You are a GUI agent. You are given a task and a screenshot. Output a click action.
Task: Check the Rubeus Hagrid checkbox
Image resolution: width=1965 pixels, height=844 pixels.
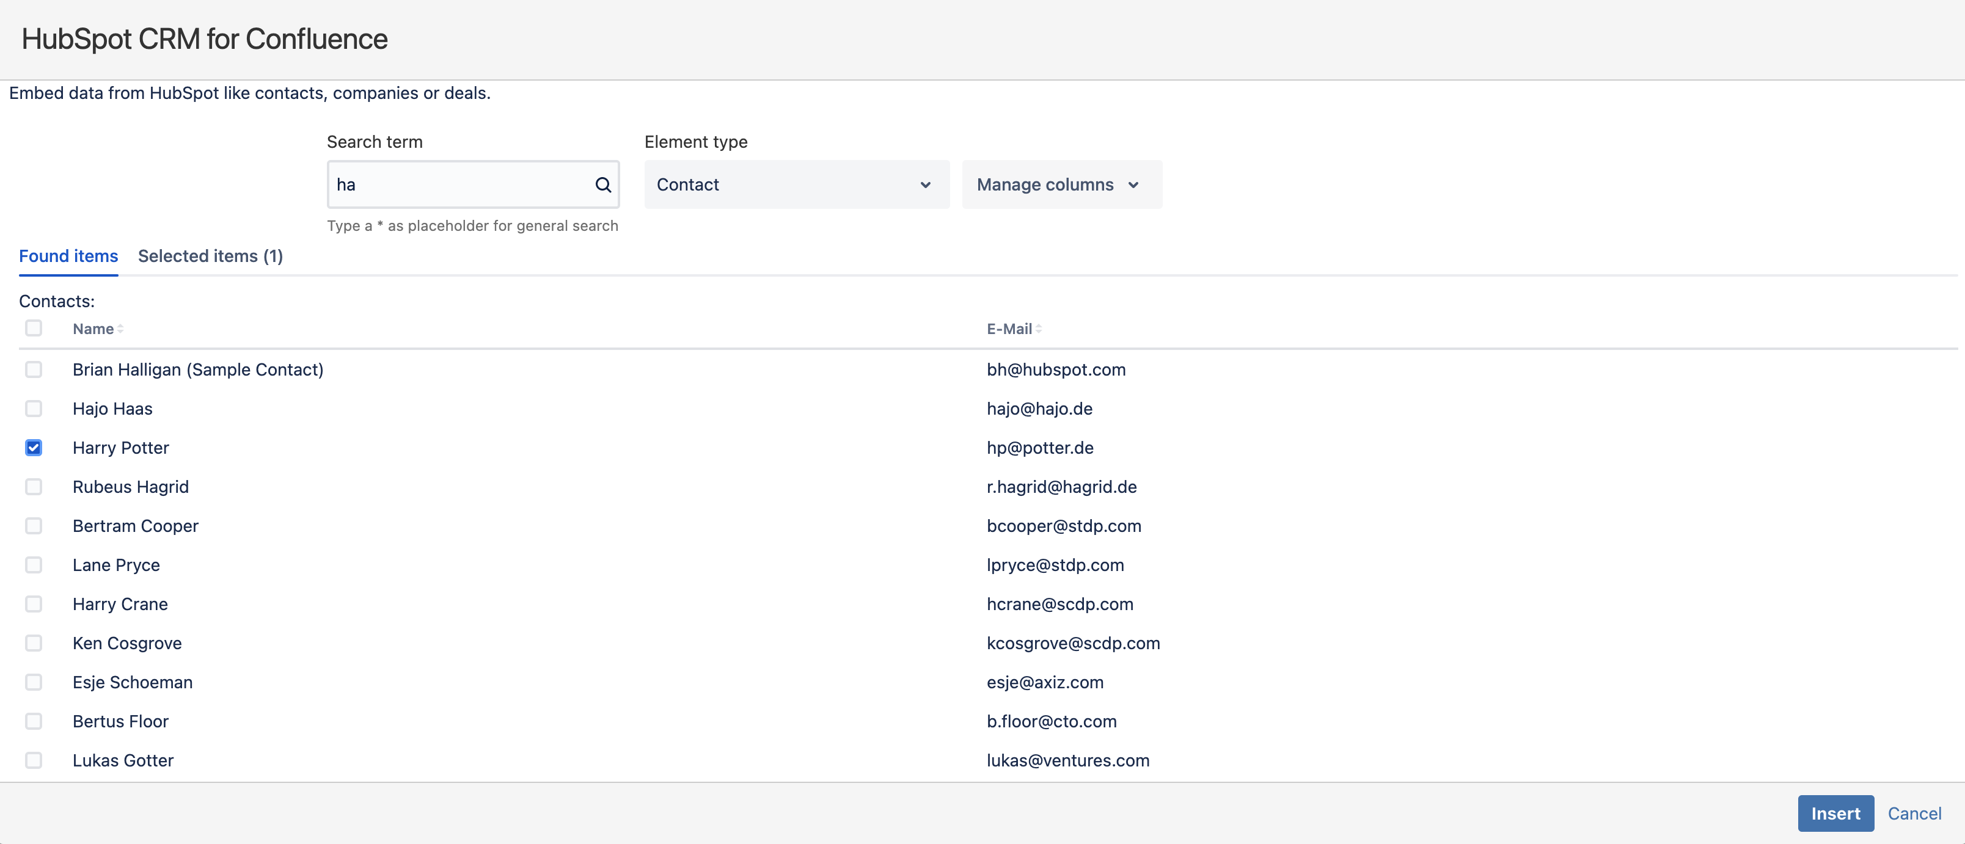34,487
